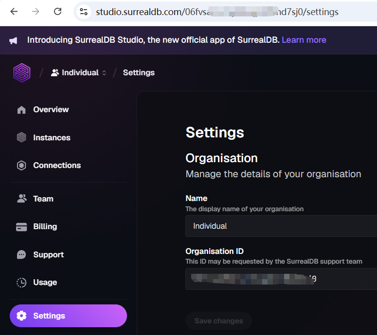Open the Billing section
Viewport: 377px width, 335px height.
pos(68,227)
